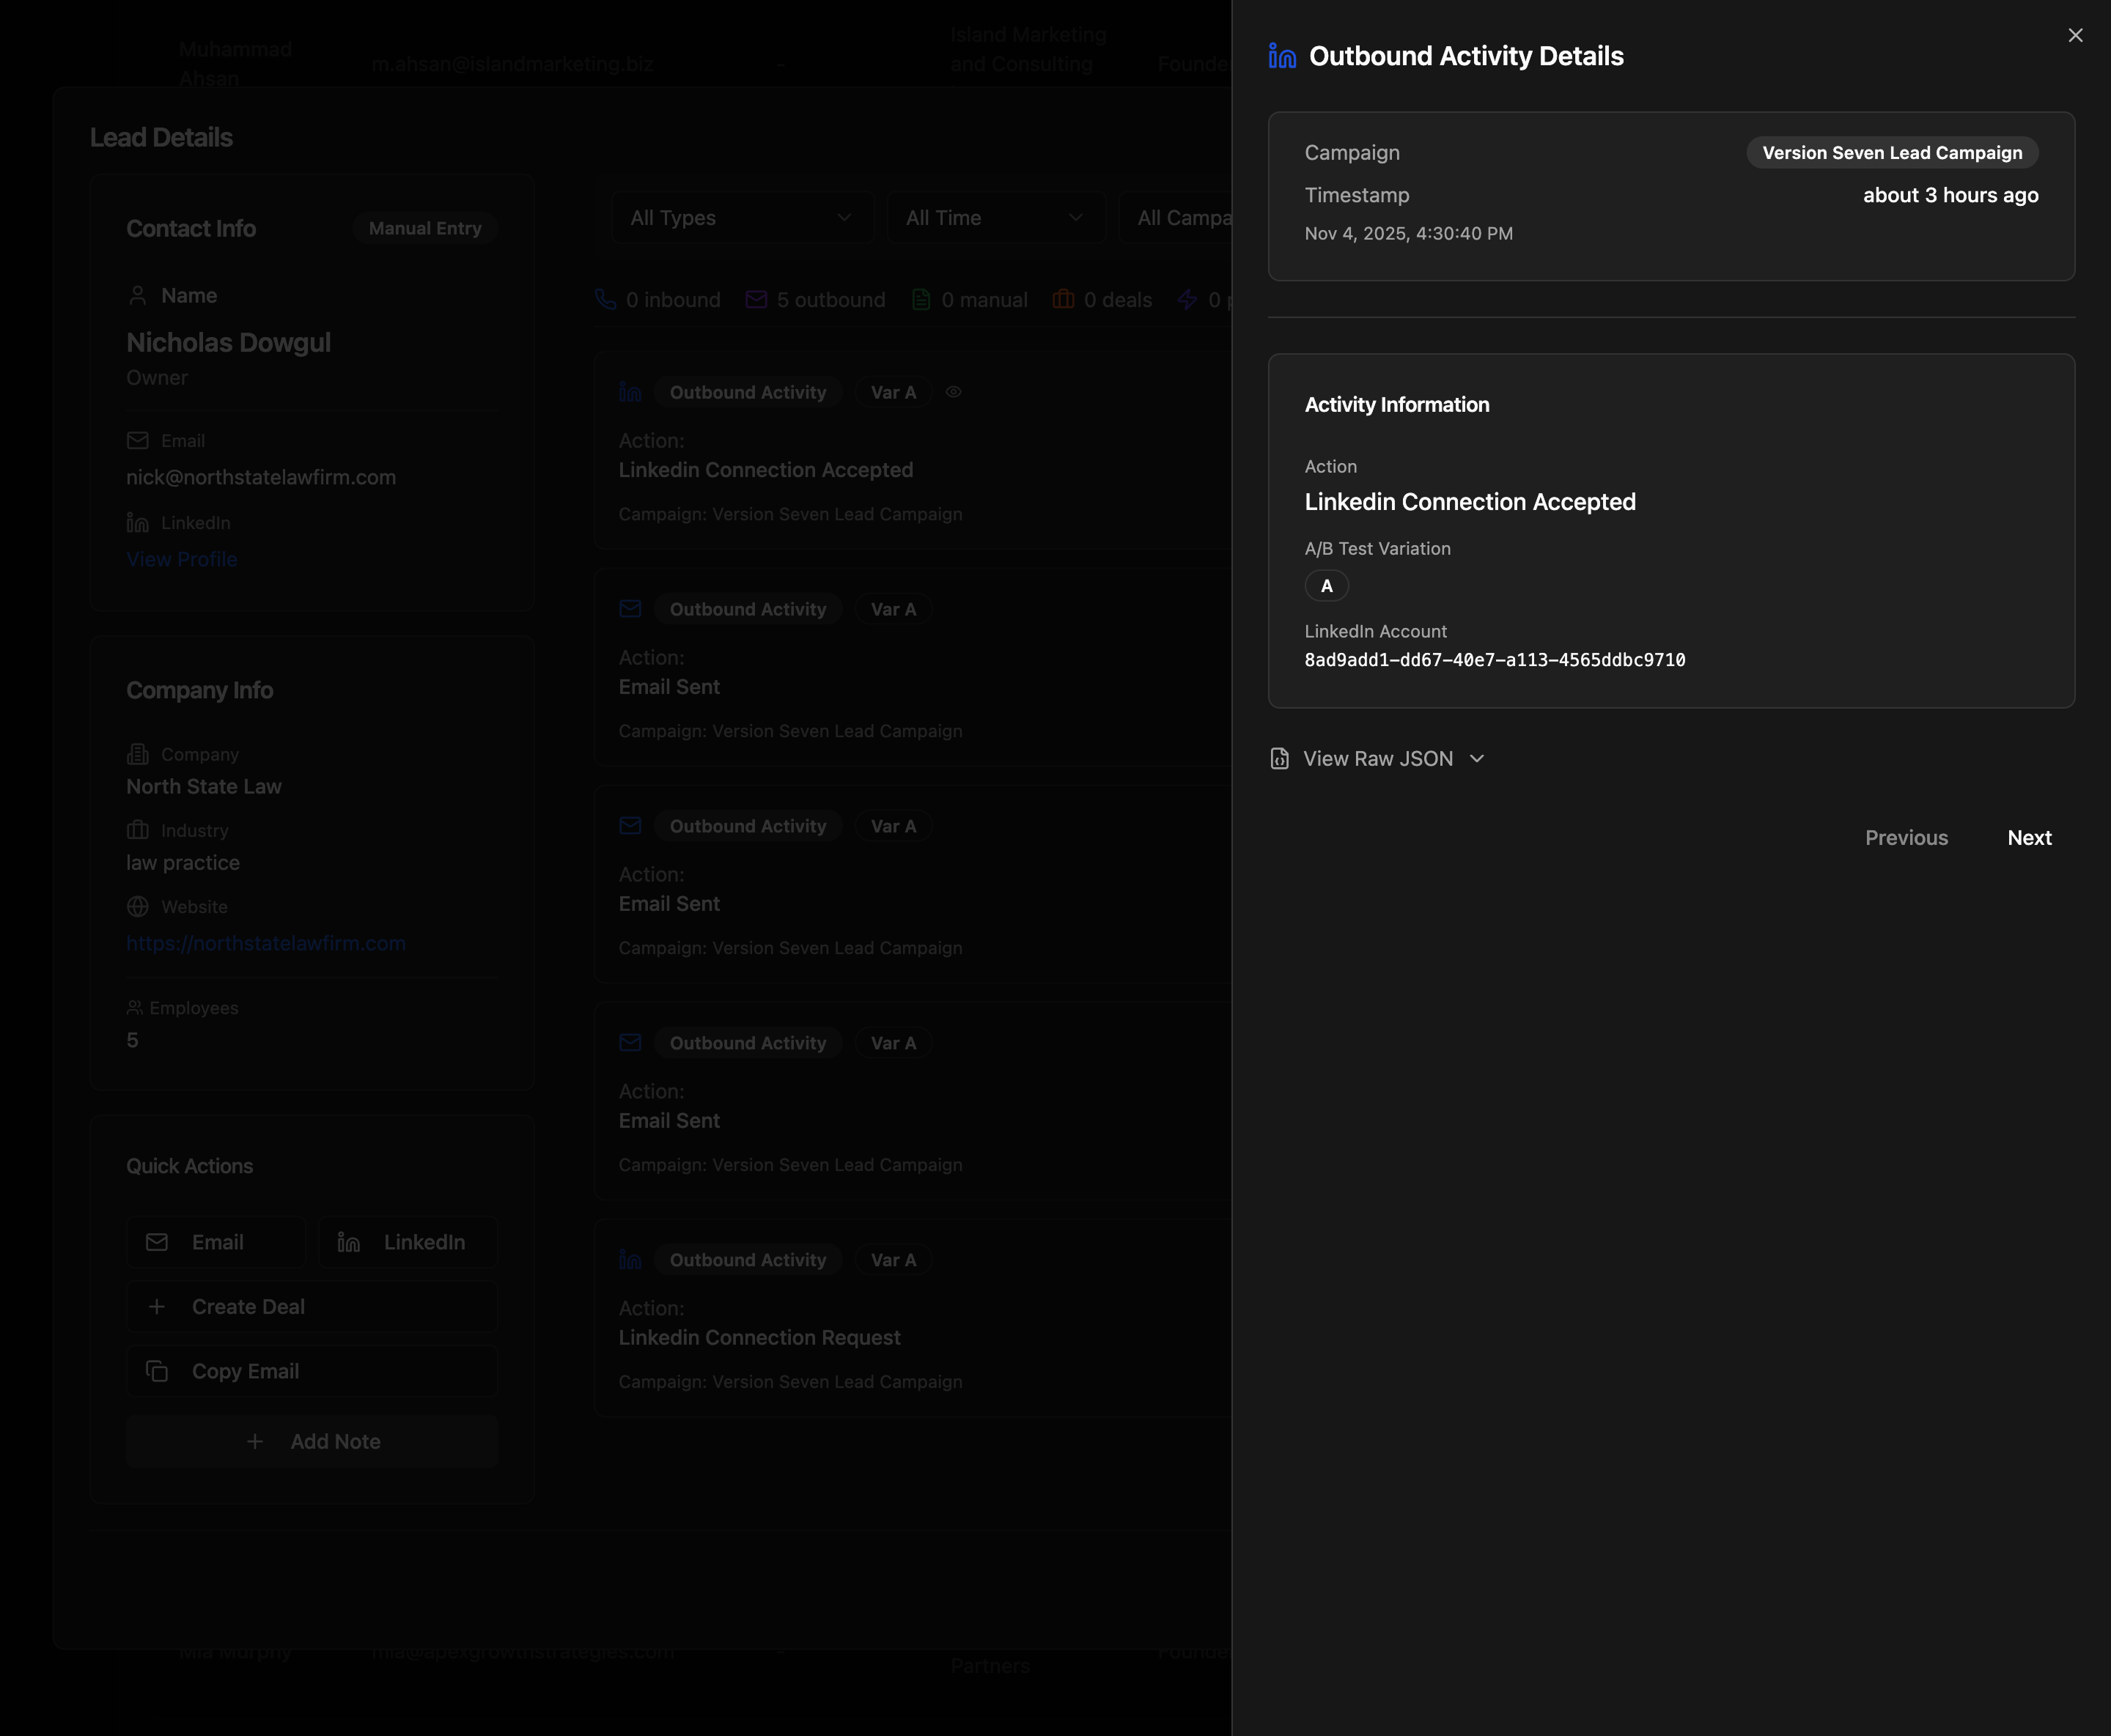Screen dimensions: 2111x1736
Task: Open LinkedIn View Profile link
Action: (182, 560)
